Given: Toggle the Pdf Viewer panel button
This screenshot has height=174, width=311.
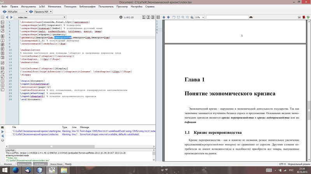Looking at the screenshot, I should (40, 164).
